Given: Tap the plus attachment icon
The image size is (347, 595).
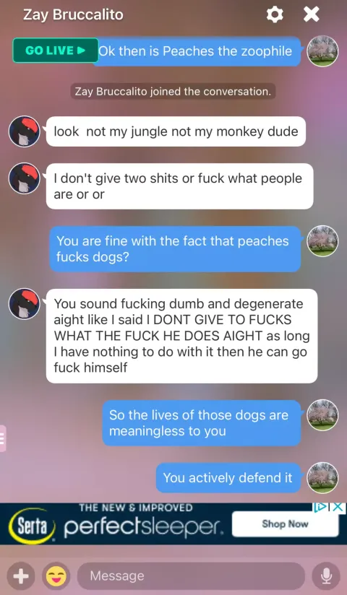Looking at the screenshot, I should (x=21, y=577).
